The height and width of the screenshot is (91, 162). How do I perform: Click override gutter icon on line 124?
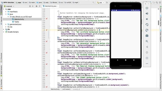tap(47, 19)
